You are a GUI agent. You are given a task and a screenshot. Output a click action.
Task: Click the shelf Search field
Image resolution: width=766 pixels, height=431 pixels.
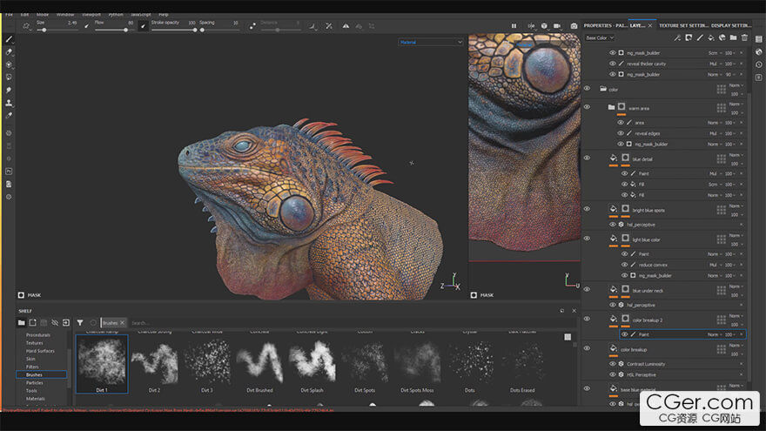(352, 323)
